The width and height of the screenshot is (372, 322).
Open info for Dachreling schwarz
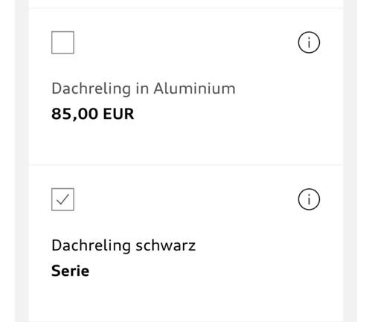(309, 199)
